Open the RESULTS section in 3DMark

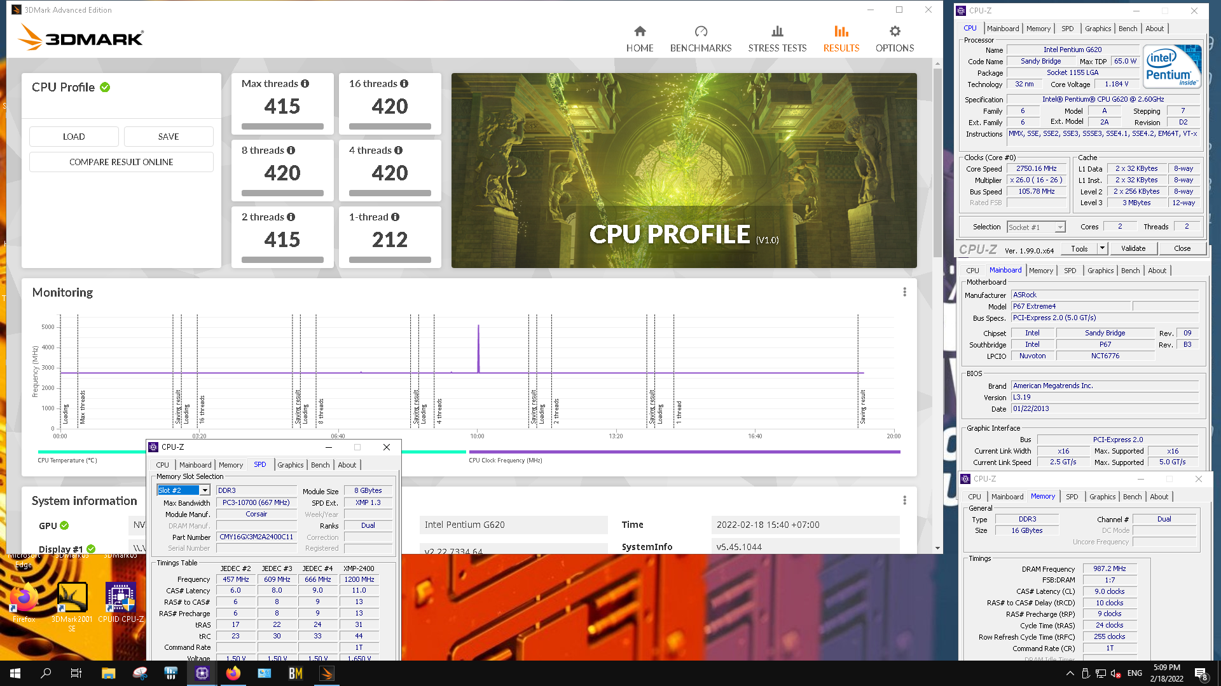(x=841, y=39)
